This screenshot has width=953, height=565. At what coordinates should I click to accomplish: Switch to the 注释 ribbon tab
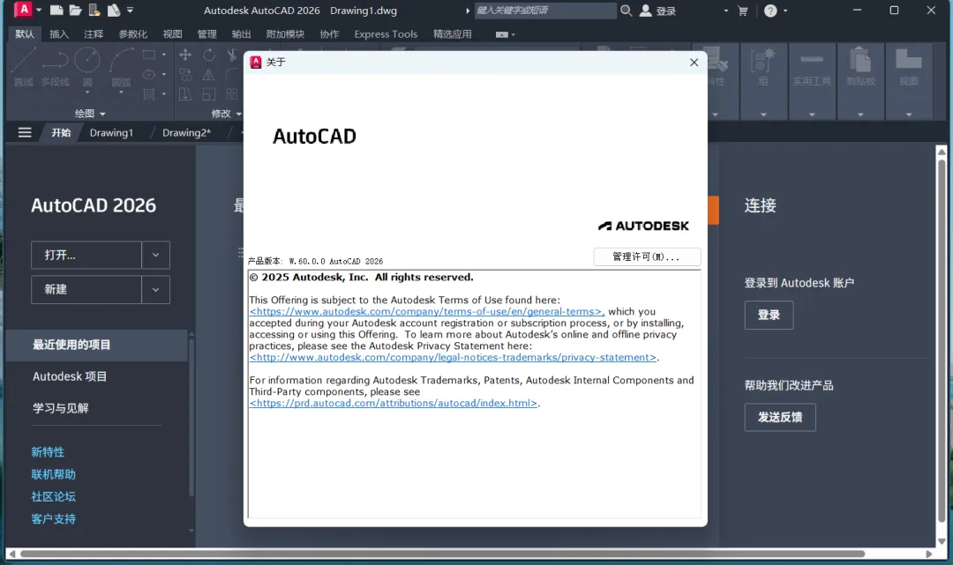pyautogui.click(x=94, y=34)
